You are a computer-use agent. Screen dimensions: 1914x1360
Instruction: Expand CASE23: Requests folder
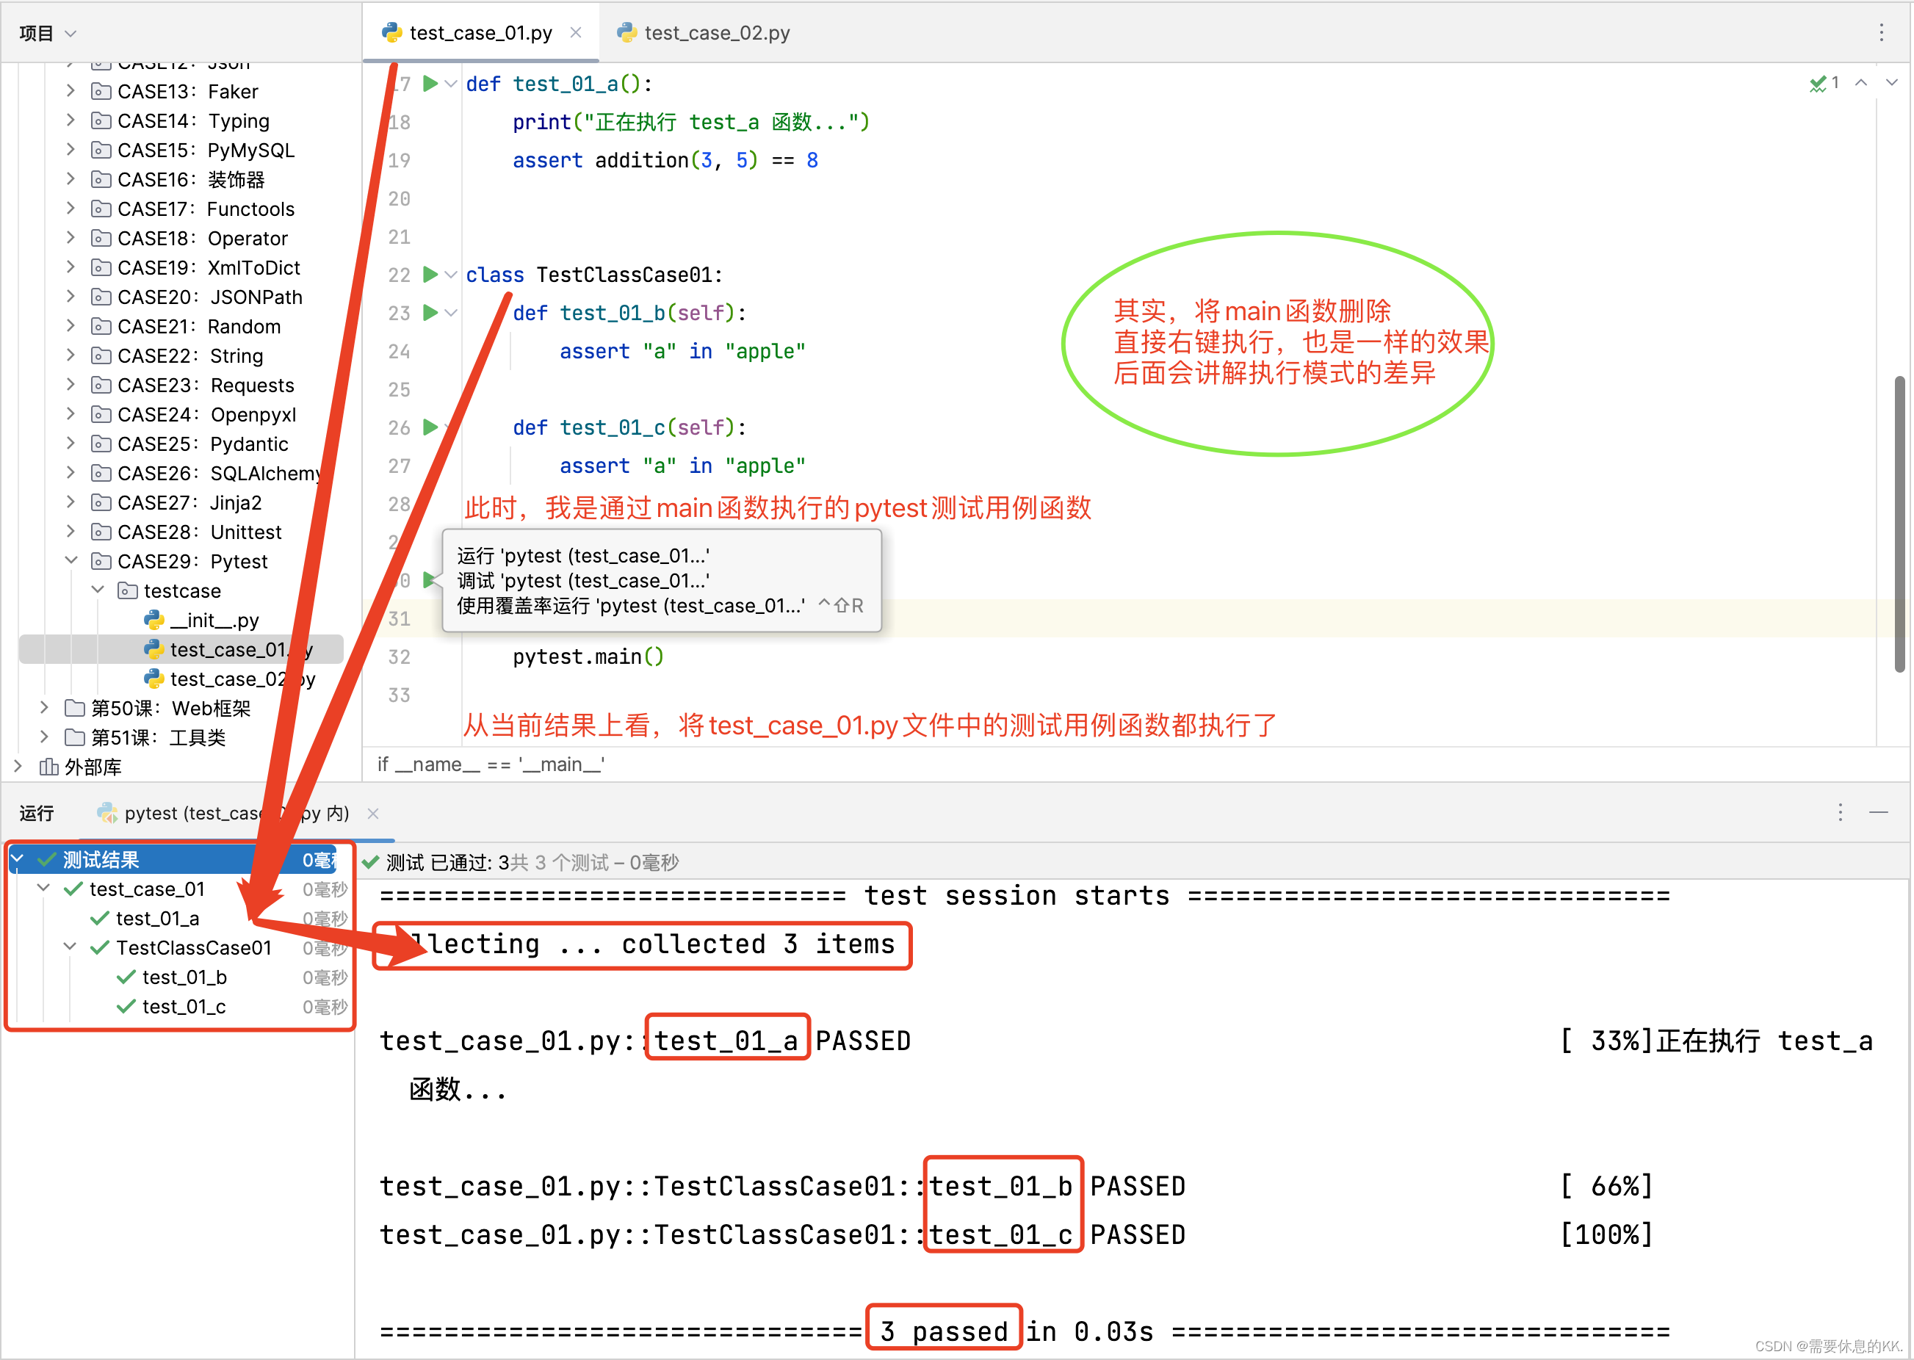tap(71, 384)
